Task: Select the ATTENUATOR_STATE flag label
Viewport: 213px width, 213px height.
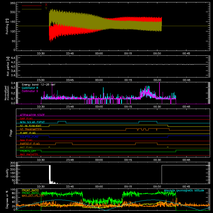Action: point(32,115)
